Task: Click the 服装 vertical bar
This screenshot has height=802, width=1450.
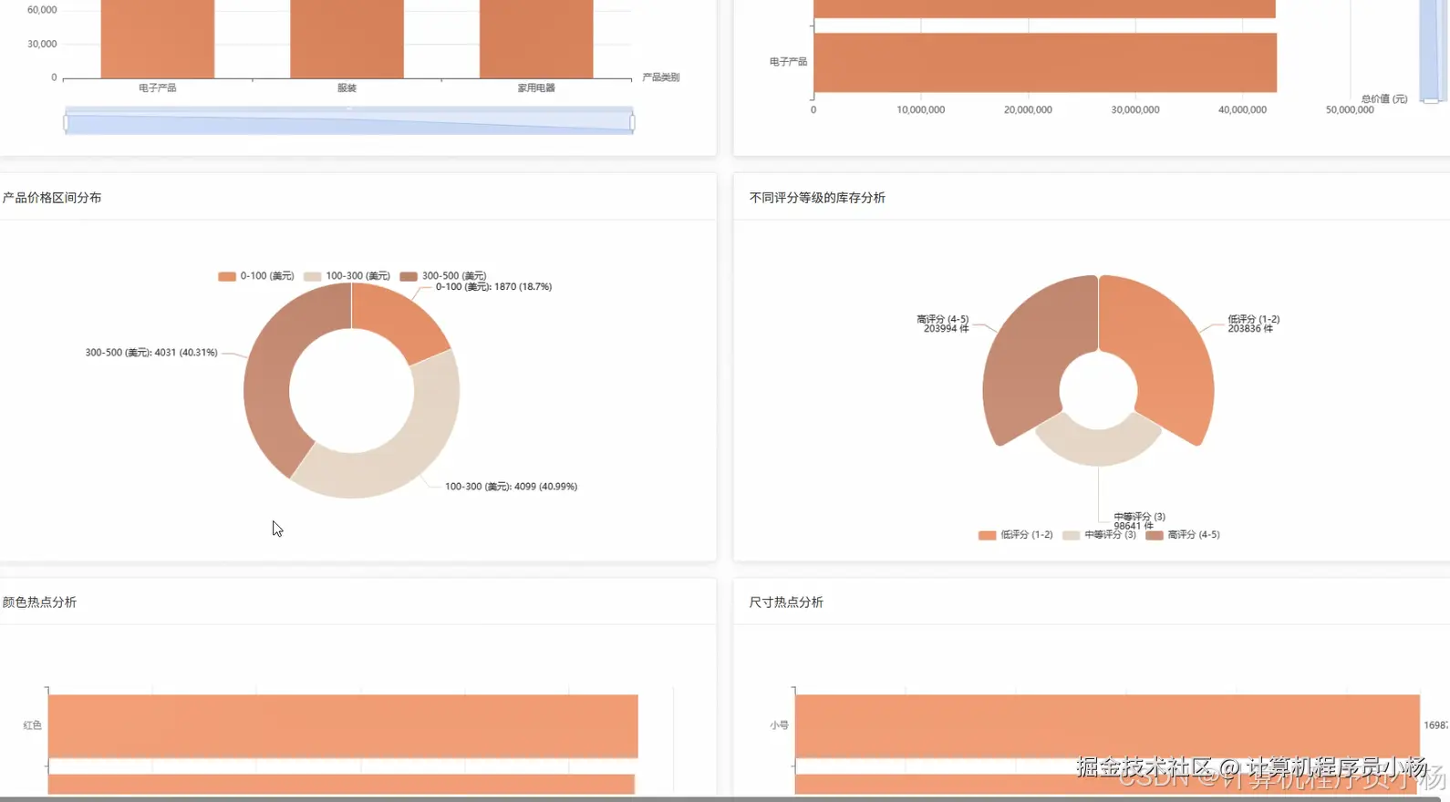Action: point(347,39)
